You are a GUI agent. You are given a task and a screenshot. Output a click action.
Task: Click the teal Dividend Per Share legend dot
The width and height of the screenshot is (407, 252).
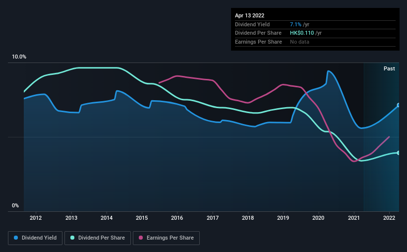click(72, 238)
